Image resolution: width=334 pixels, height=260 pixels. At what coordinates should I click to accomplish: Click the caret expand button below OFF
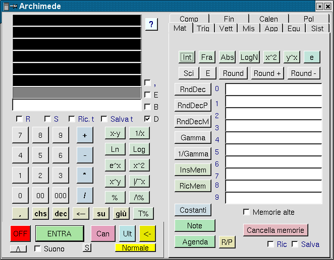click(x=18, y=249)
